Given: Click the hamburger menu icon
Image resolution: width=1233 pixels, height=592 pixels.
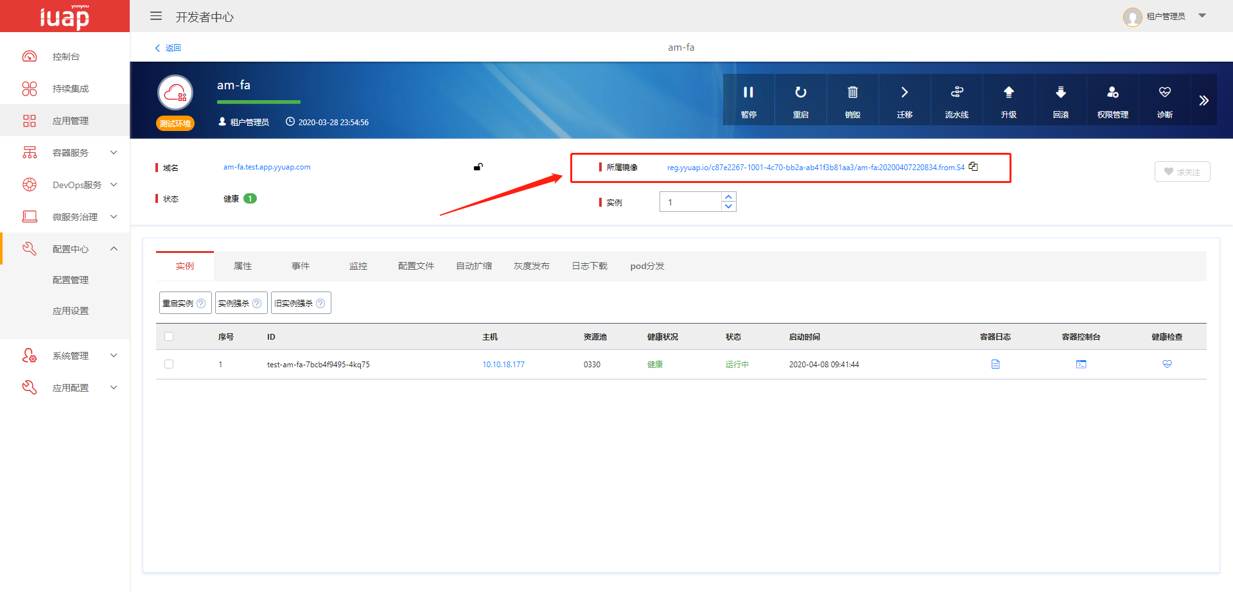Looking at the screenshot, I should 156,16.
